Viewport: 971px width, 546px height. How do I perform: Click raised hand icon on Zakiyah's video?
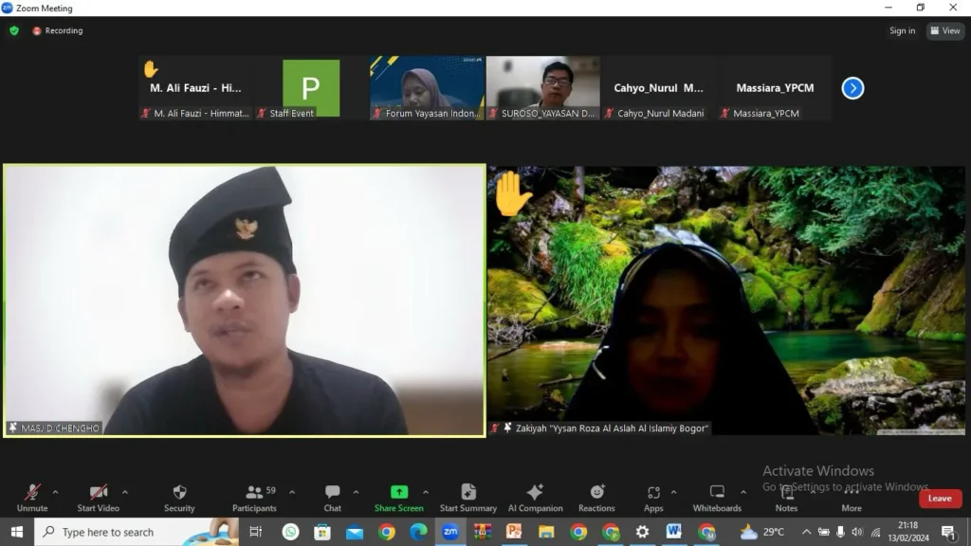512,194
